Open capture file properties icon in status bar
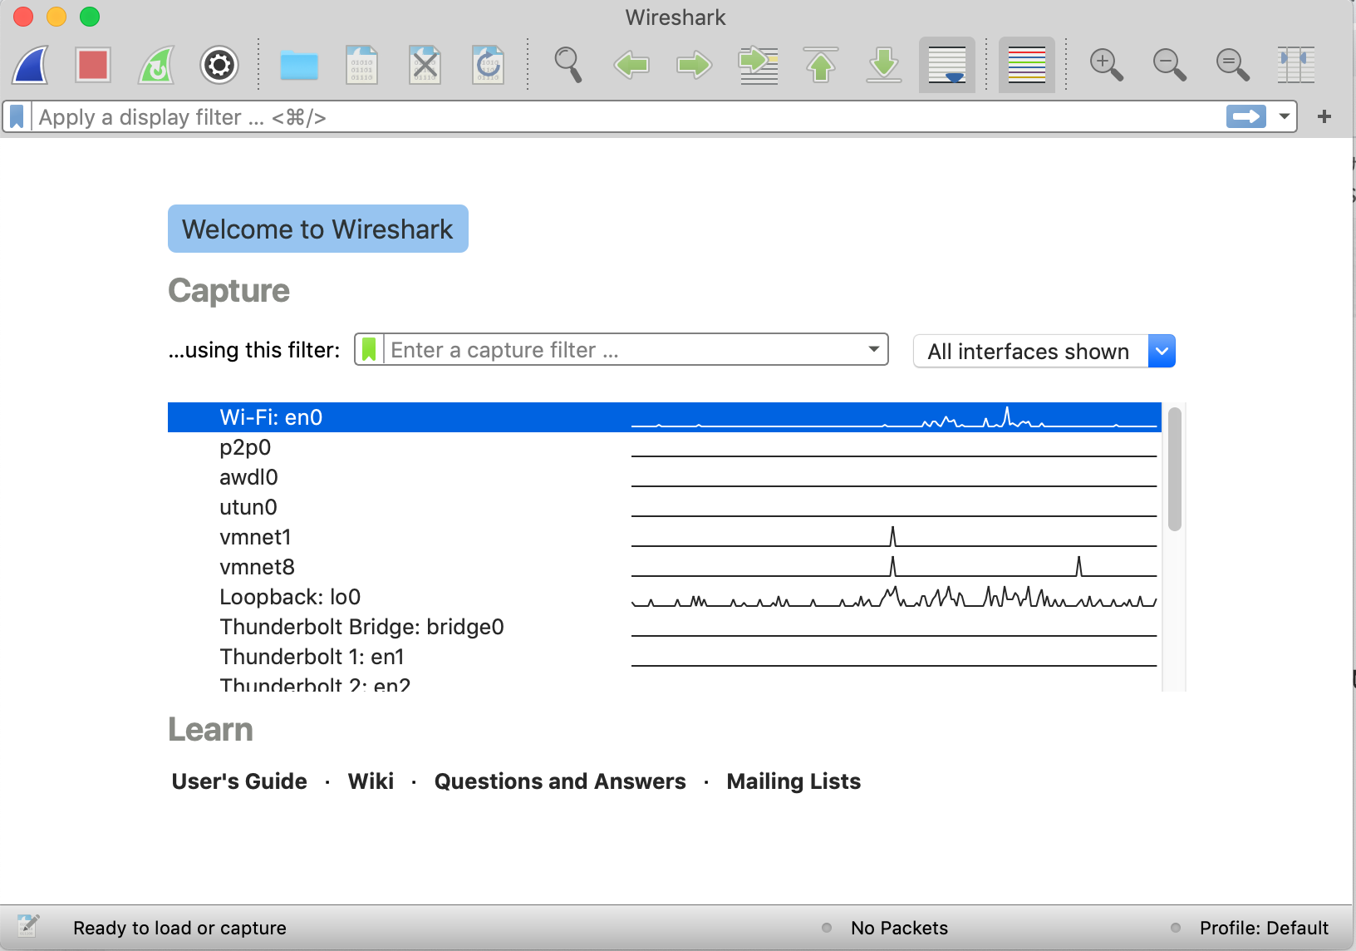The image size is (1356, 951). 28,926
